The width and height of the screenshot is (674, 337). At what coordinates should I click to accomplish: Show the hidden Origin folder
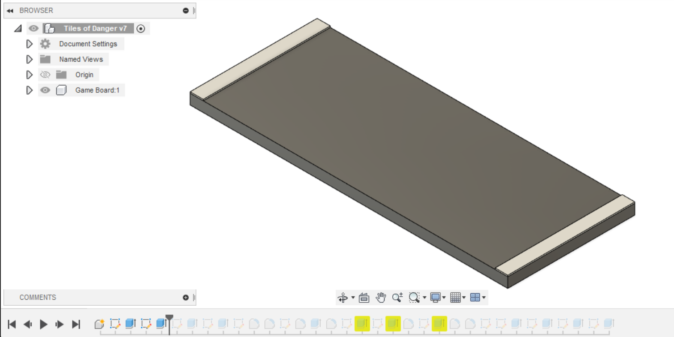tap(45, 75)
